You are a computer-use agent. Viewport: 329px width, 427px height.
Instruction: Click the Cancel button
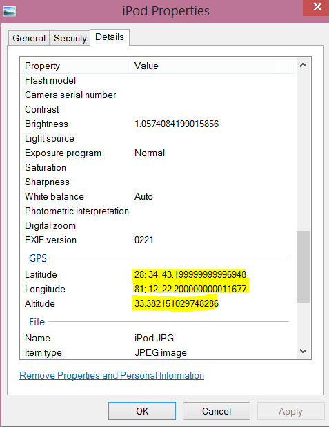[x=217, y=411]
